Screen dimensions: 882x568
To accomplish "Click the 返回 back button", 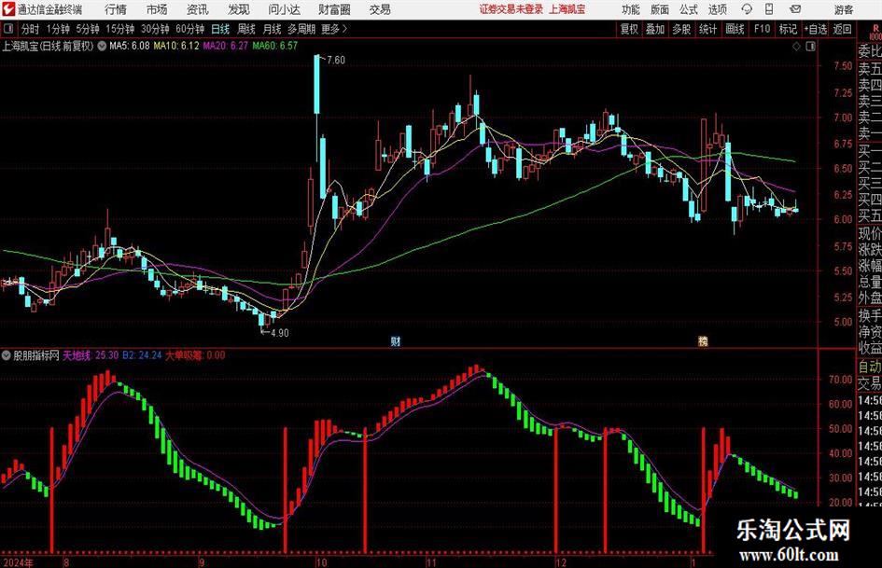I will click(x=842, y=29).
